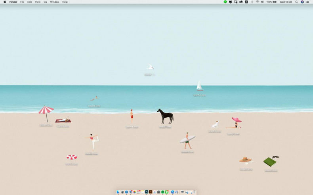The height and width of the screenshot is (195, 313).
Task: Open the Apple menu
Action: coord(5,2)
